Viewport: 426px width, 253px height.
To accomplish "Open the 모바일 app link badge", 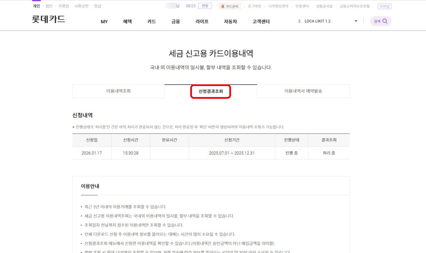I will coord(384,5).
